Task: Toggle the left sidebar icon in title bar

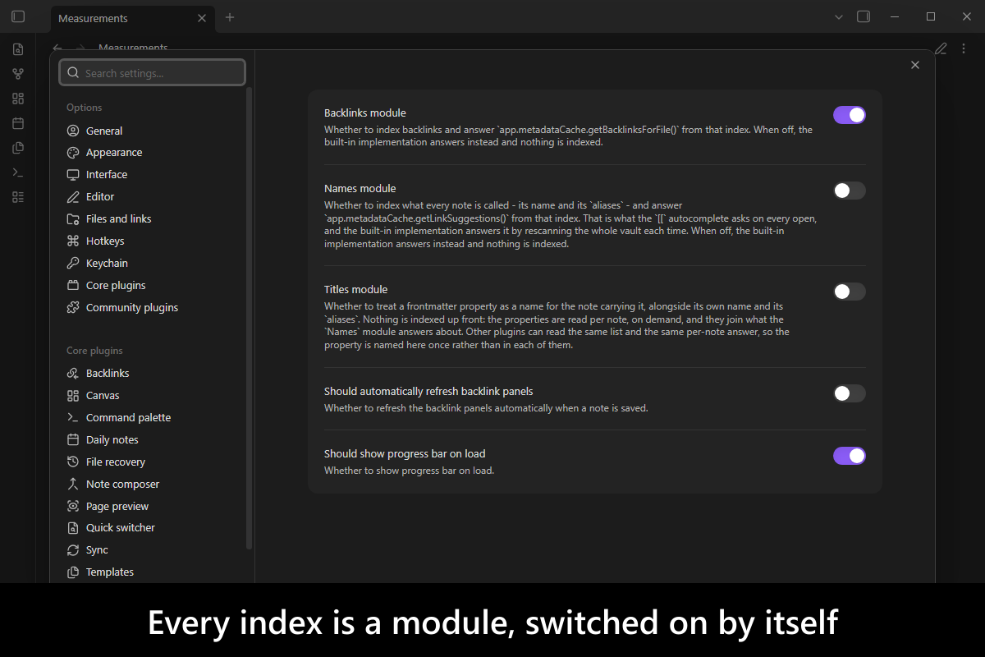Action: (x=18, y=16)
